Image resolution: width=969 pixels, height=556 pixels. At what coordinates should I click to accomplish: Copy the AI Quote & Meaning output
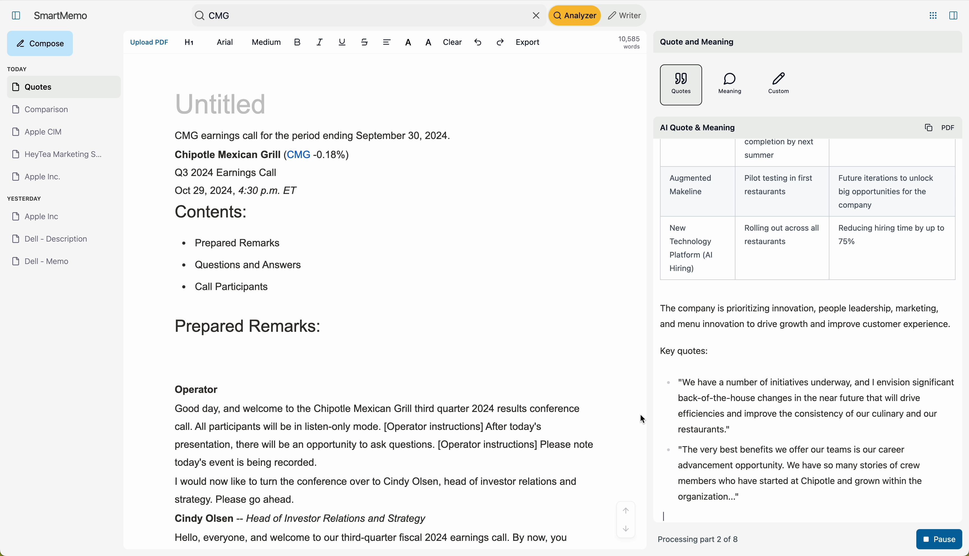pyautogui.click(x=929, y=128)
